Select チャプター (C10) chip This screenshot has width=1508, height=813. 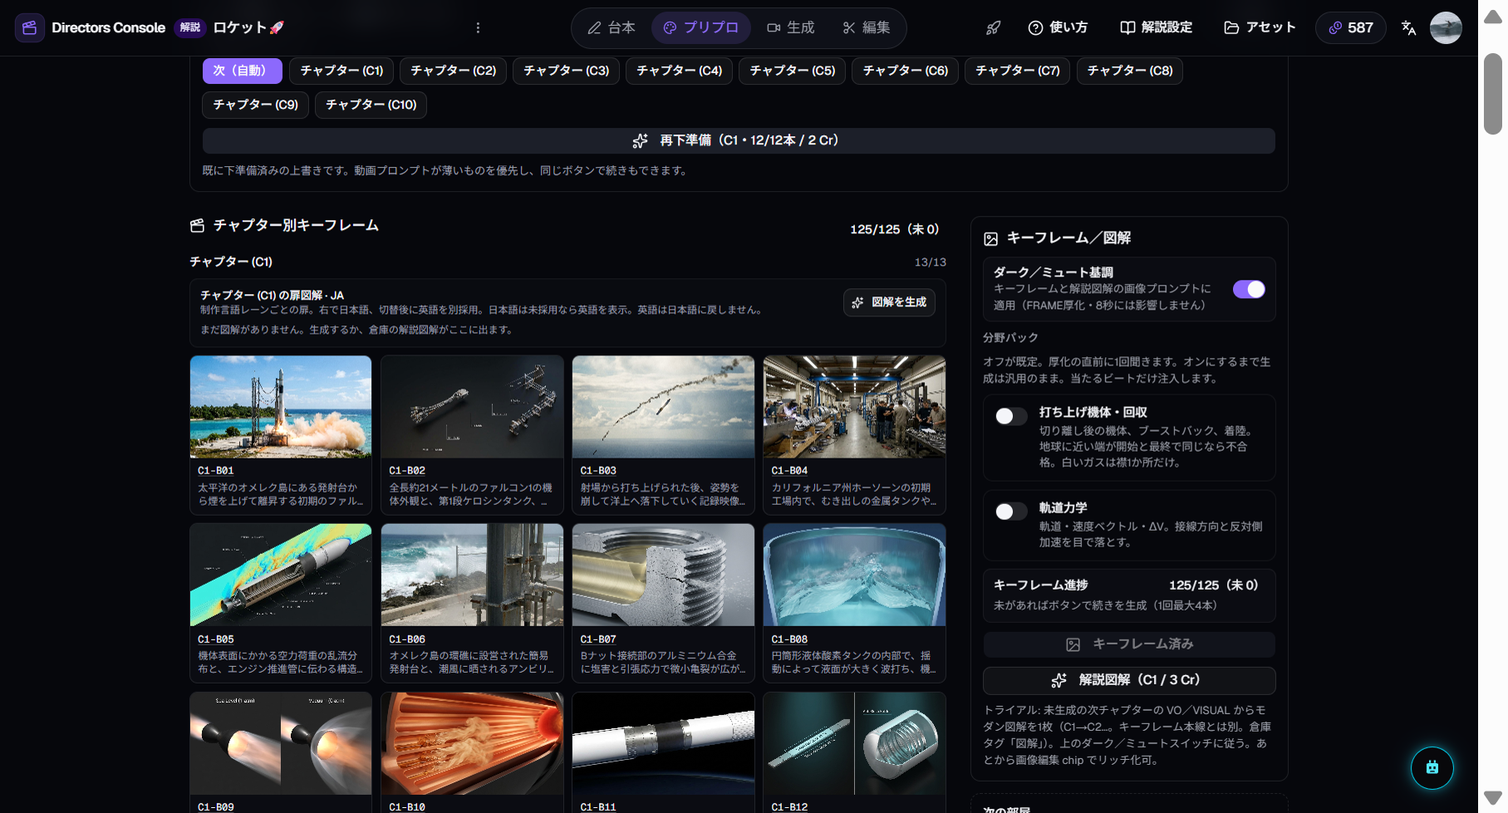tap(371, 105)
